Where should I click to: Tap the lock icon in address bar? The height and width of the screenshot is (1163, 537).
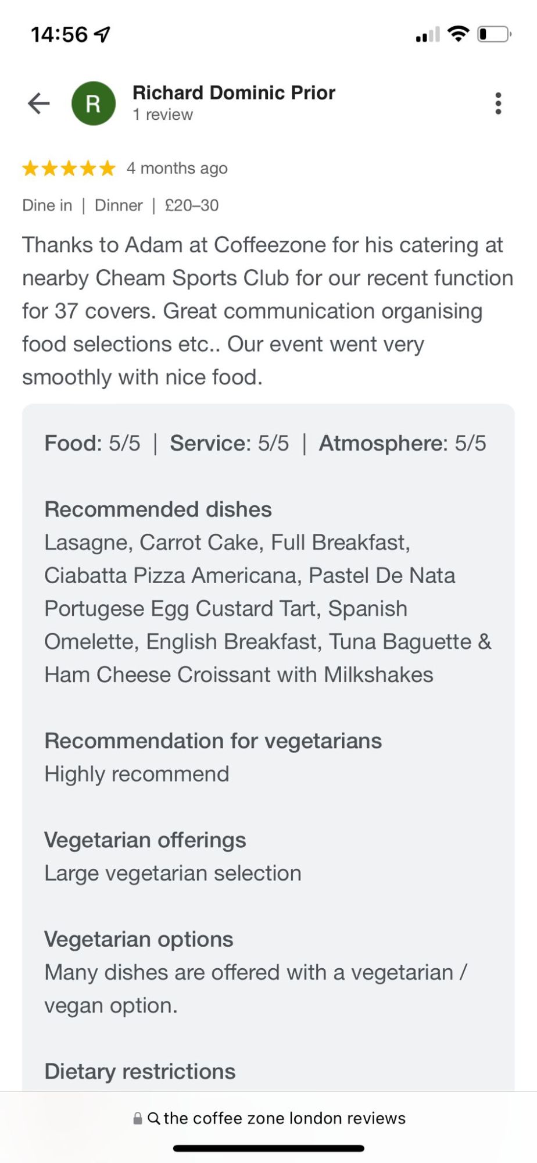coord(138,1118)
